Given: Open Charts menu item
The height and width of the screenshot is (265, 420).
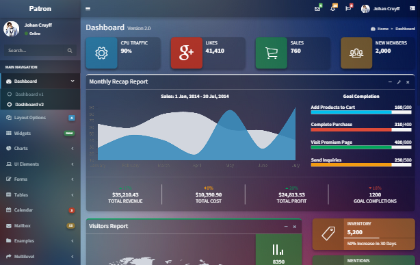Looking at the screenshot, I should [40, 149].
